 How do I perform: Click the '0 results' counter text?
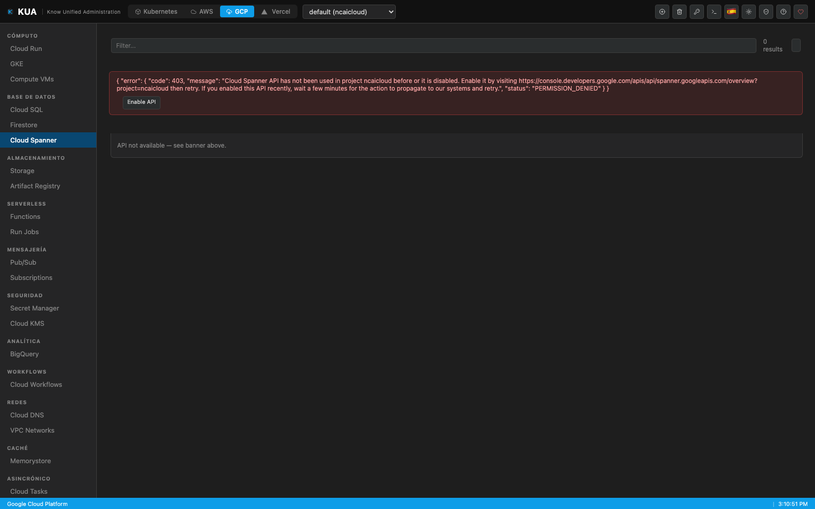coord(773,45)
